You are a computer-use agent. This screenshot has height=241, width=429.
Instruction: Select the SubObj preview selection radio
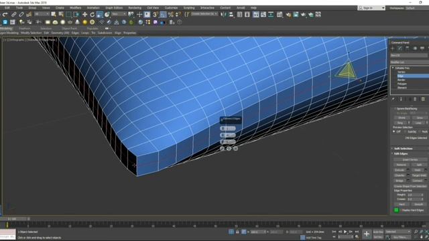(x=405, y=132)
